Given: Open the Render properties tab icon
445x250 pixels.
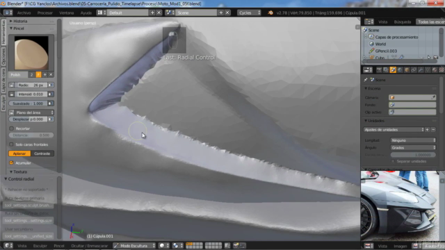Looking at the screenshot, I should 379,69.
